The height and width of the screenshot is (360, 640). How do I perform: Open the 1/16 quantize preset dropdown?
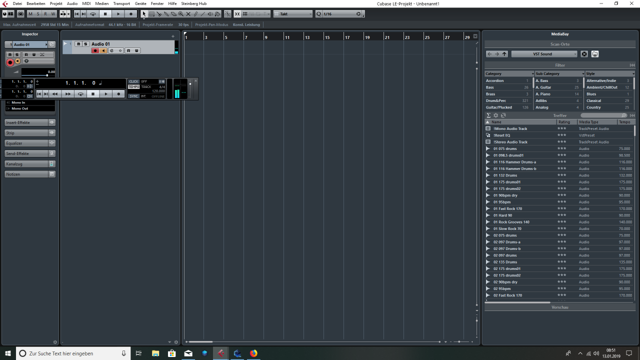coord(341,14)
